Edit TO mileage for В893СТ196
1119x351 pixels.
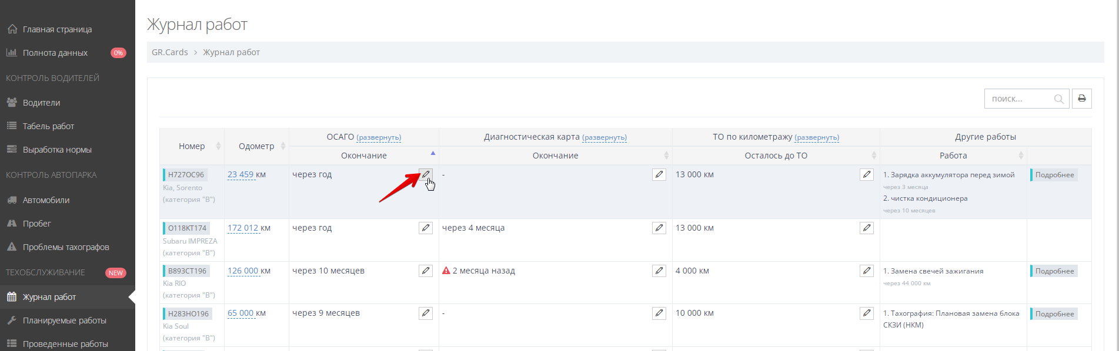(x=866, y=271)
